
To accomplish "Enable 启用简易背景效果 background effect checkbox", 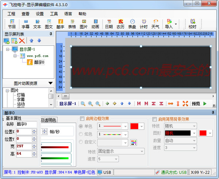I will (154, 119).
